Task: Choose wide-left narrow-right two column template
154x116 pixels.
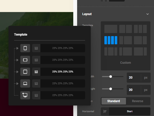Action: 140,40
